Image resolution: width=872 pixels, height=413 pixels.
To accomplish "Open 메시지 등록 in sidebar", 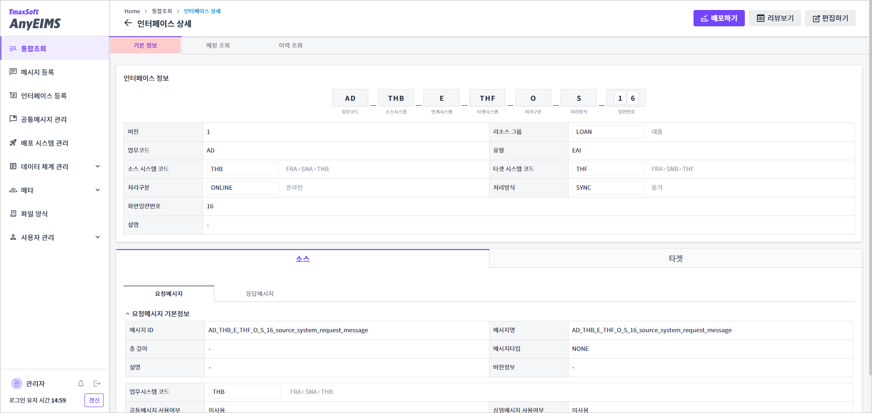I will (54, 72).
